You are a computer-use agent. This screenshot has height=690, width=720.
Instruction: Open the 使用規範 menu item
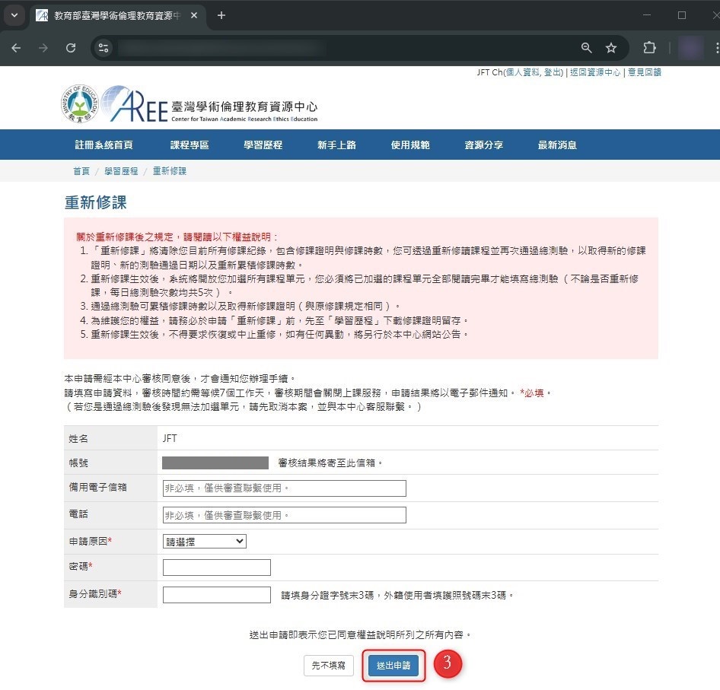click(x=410, y=145)
